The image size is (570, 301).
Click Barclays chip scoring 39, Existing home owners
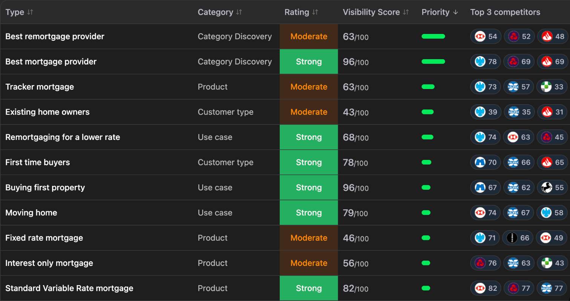486,112
